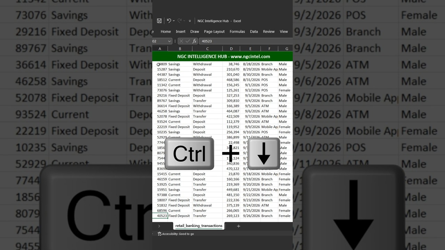Click the green NGC INTELLIGENCE HUB title cell
The height and width of the screenshot is (250, 445).
point(222,56)
